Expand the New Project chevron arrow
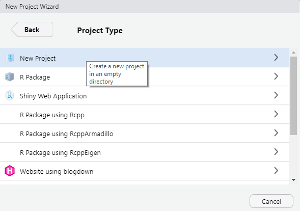Image resolution: width=300 pixels, height=211 pixels. 276,58
